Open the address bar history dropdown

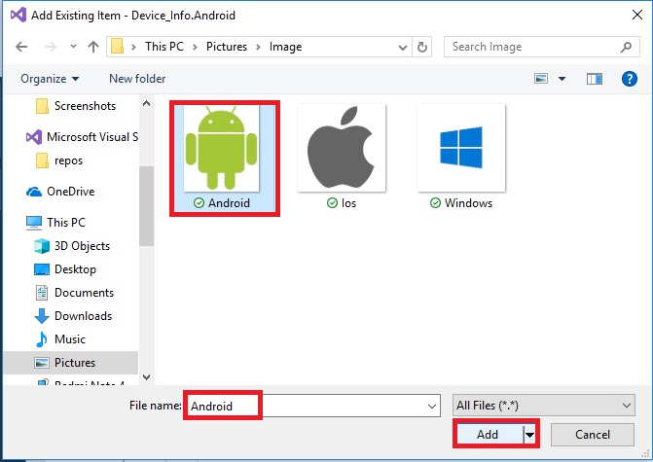(402, 47)
